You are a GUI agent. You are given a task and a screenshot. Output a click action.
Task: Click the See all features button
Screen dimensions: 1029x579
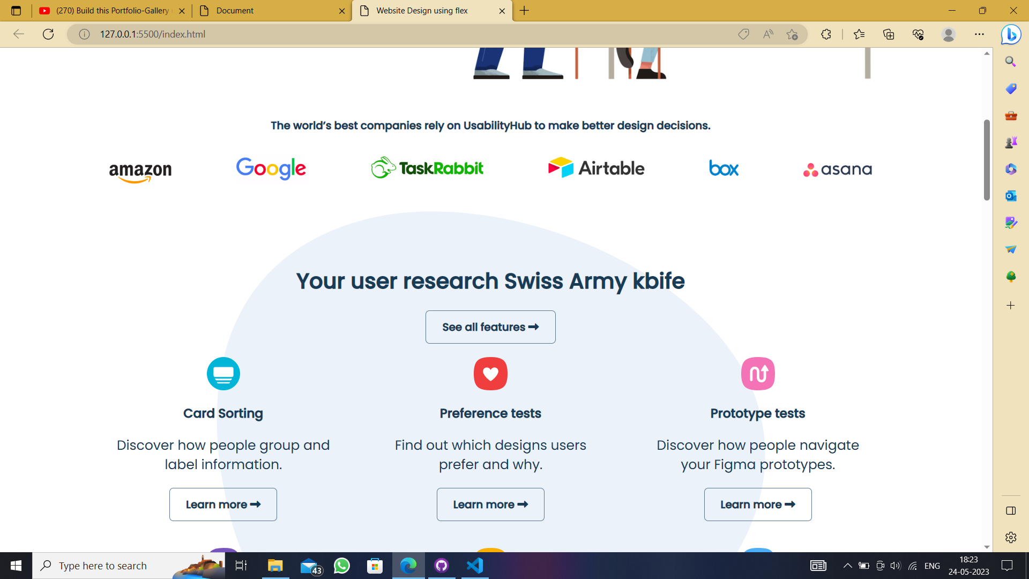[x=490, y=327]
